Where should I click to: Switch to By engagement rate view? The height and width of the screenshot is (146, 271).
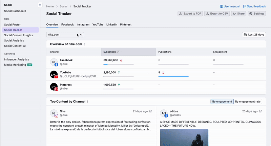point(248,102)
